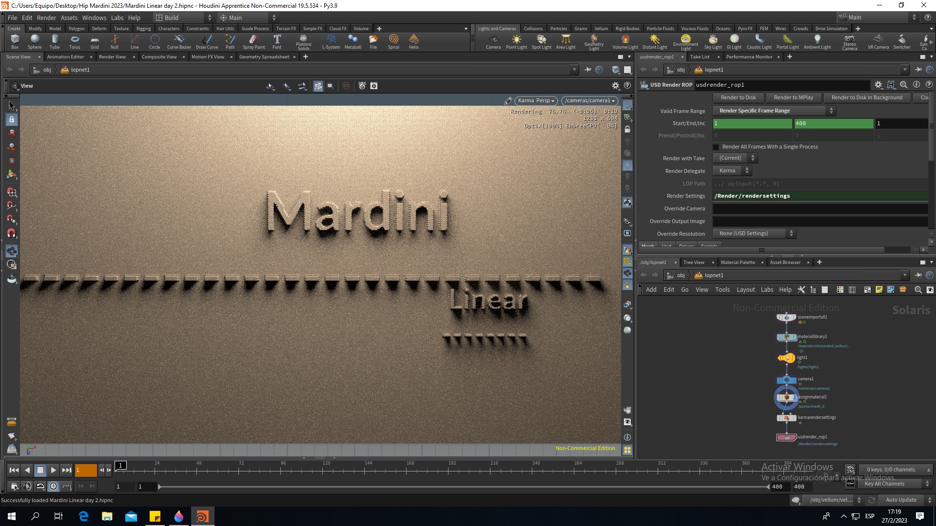The image size is (936, 526).
Task: Open the /cameras/camera1 camera menu
Action: (589, 101)
